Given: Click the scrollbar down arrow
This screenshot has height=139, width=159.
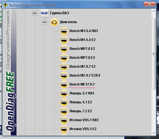Looking at the screenshot, I should pos(154,133).
